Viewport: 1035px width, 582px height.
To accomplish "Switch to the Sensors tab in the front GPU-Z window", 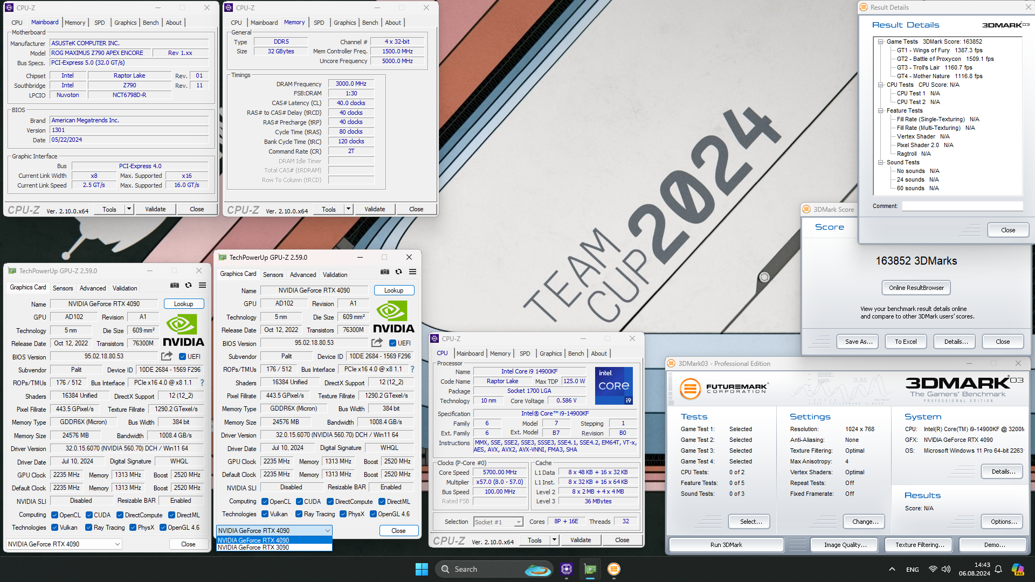I will [x=273, y=275].
